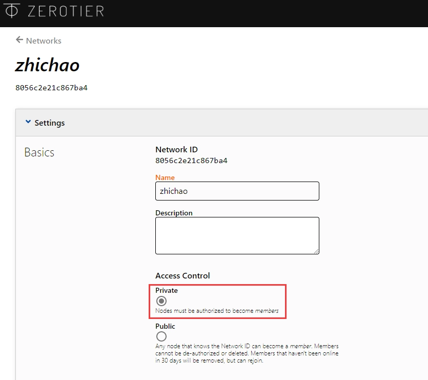Image resolution: width=428 pixels, height=380 pixels.
Task: Click the Public option label
Action: click(x=165, y=326)
